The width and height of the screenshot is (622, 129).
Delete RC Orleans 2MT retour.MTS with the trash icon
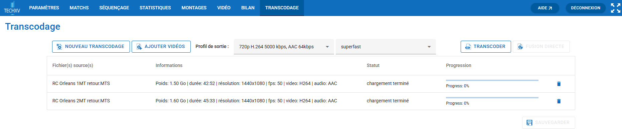[x=559, y=101]
